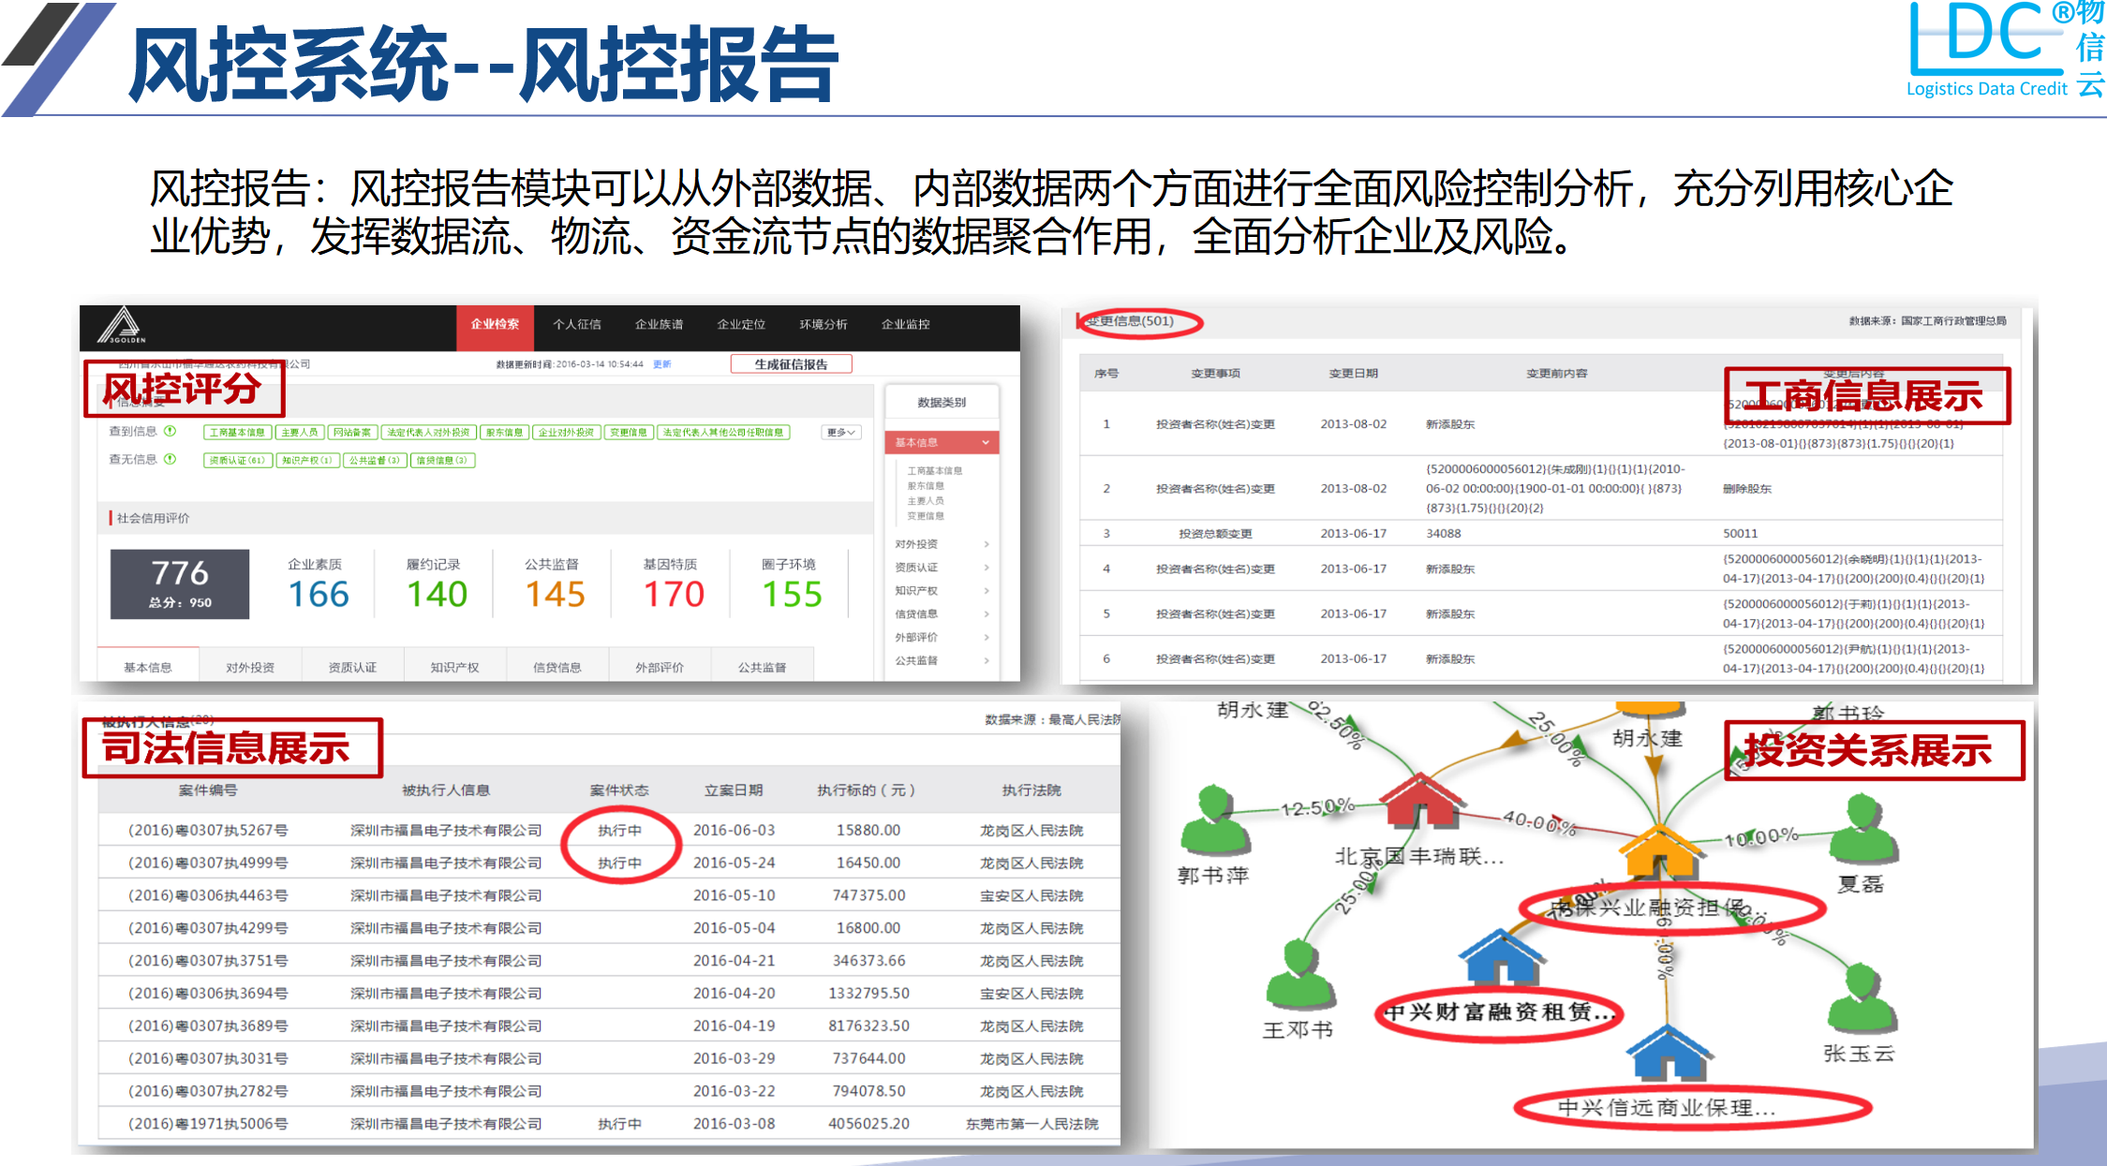
Task: Click the 工商基本信息 green tag
Action: click(237, 432)
